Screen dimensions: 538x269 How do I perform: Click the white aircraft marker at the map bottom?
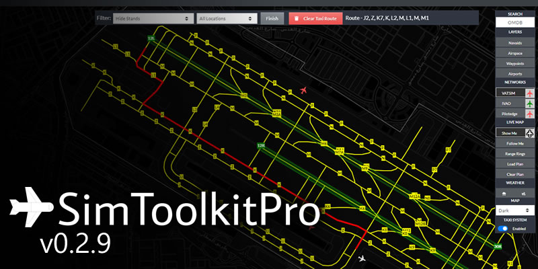pos(361,258)
